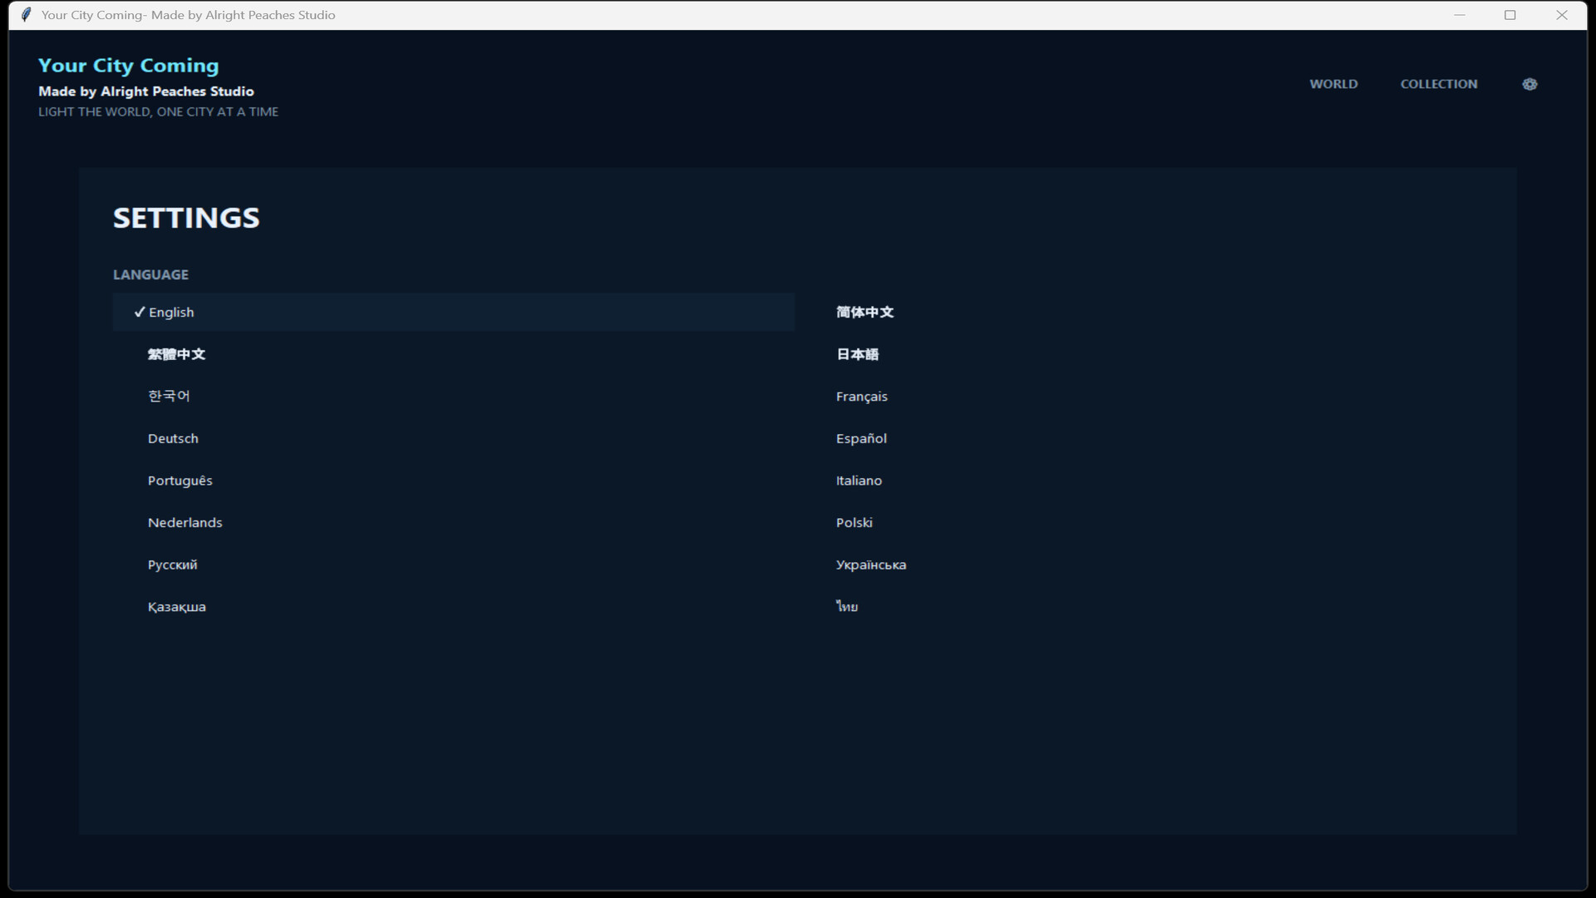Select 한국어 language option
Viewport: 1596px width, 898px height.
169,396
